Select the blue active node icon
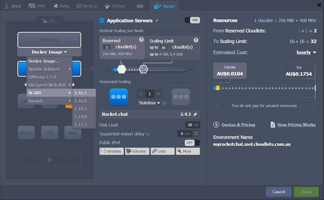This screenshot has width=324, height=200. (x=119, y=97)
